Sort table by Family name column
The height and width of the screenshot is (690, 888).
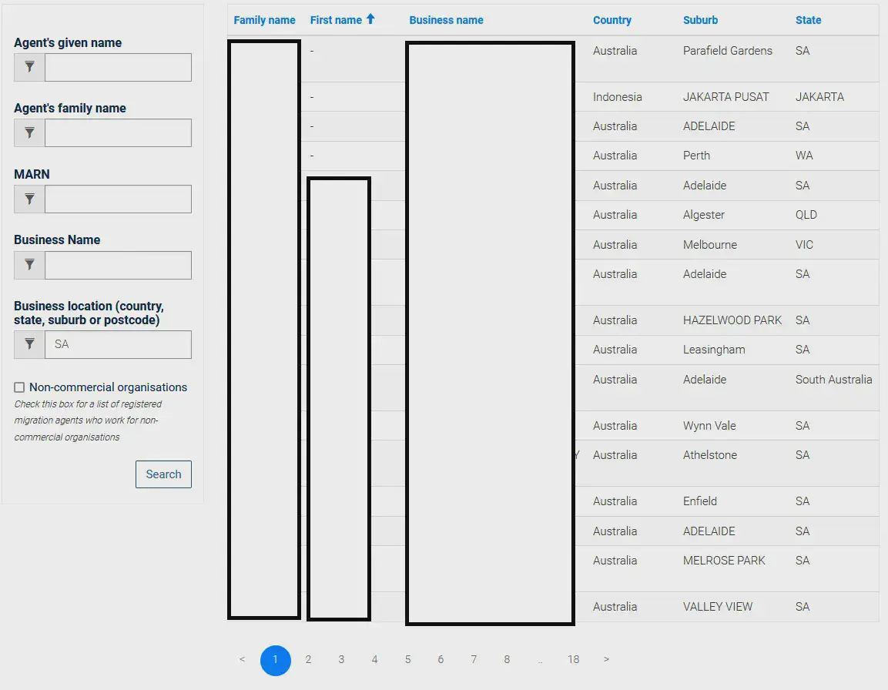click(x=264, y=20)
